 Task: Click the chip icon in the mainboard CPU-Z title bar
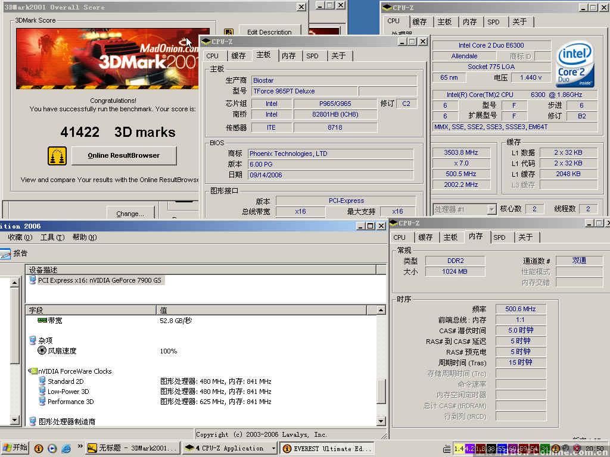pos(206,42)
